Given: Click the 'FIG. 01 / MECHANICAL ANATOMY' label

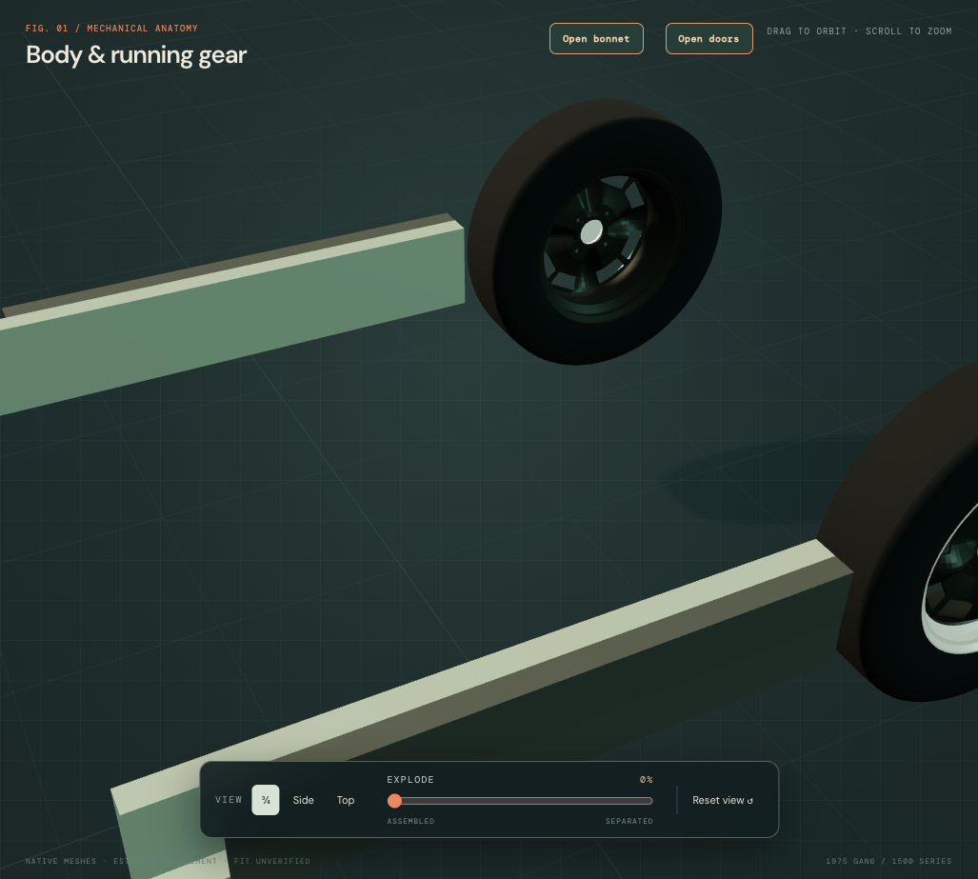Looking at the screenshot, I should pyautogui.click(x=111, y=28).
